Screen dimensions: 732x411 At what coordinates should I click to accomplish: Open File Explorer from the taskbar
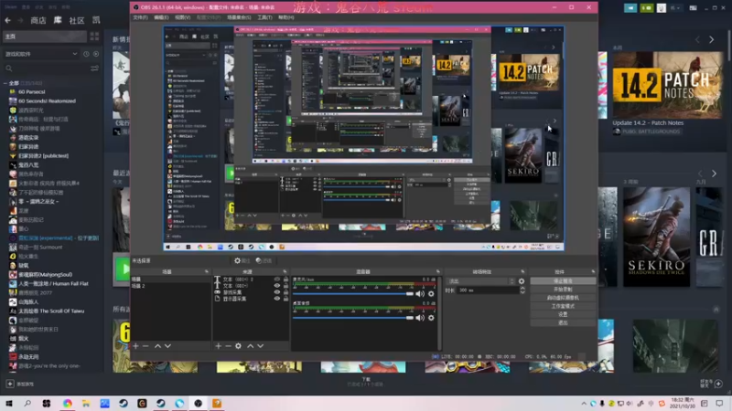pos(86,403)
